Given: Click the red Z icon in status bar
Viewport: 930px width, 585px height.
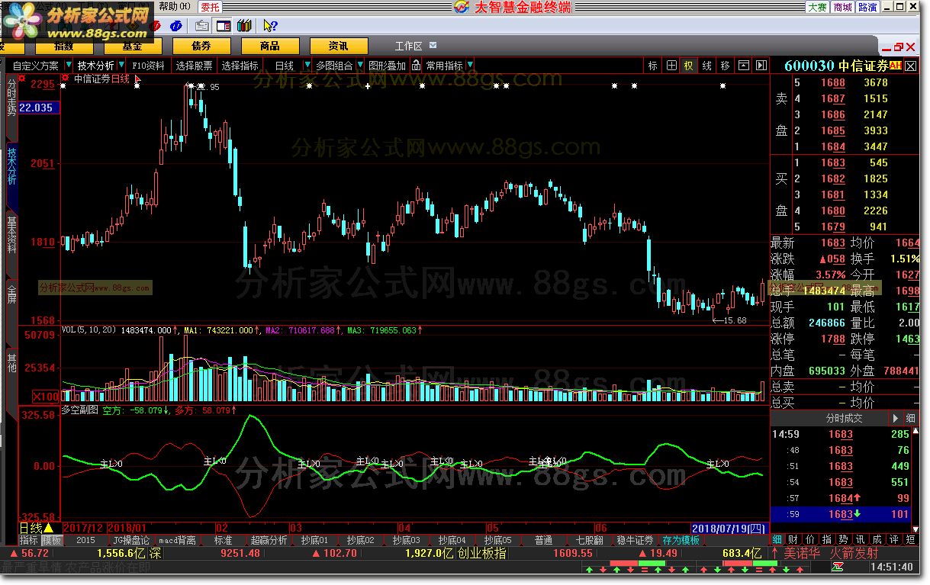Looking at the screenshot, I should pos(838,567).
